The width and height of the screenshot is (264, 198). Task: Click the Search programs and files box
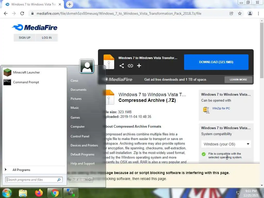coord(34,180)
